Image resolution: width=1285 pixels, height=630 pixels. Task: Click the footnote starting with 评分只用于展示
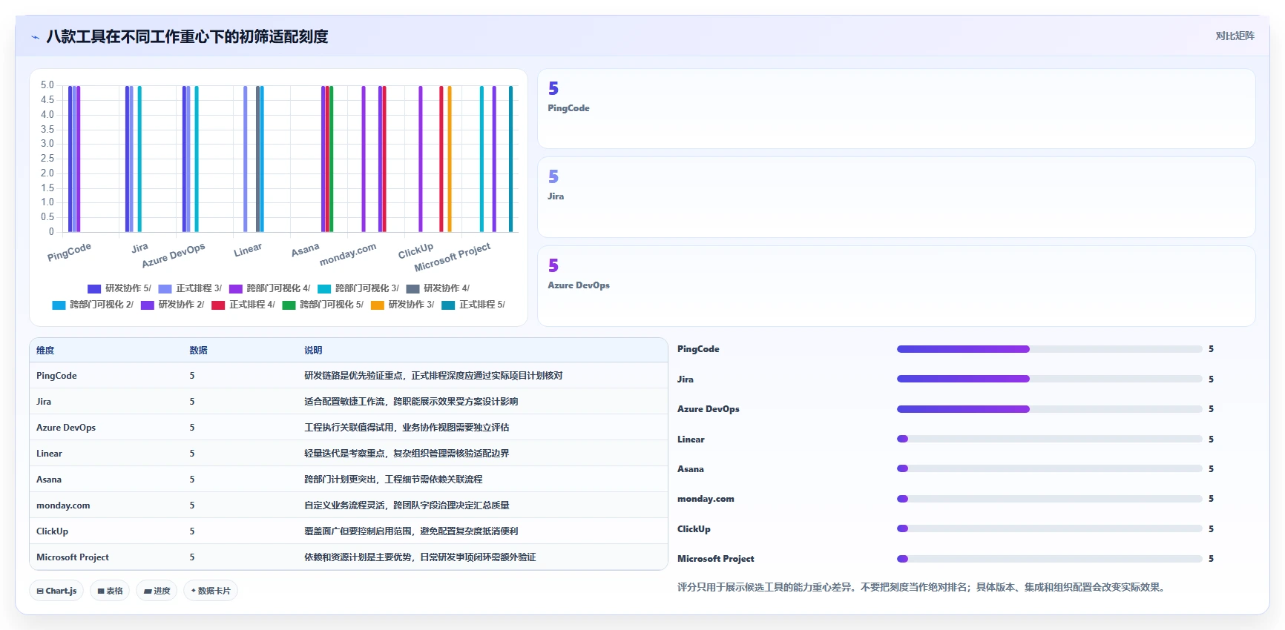[x=923, y=587]
